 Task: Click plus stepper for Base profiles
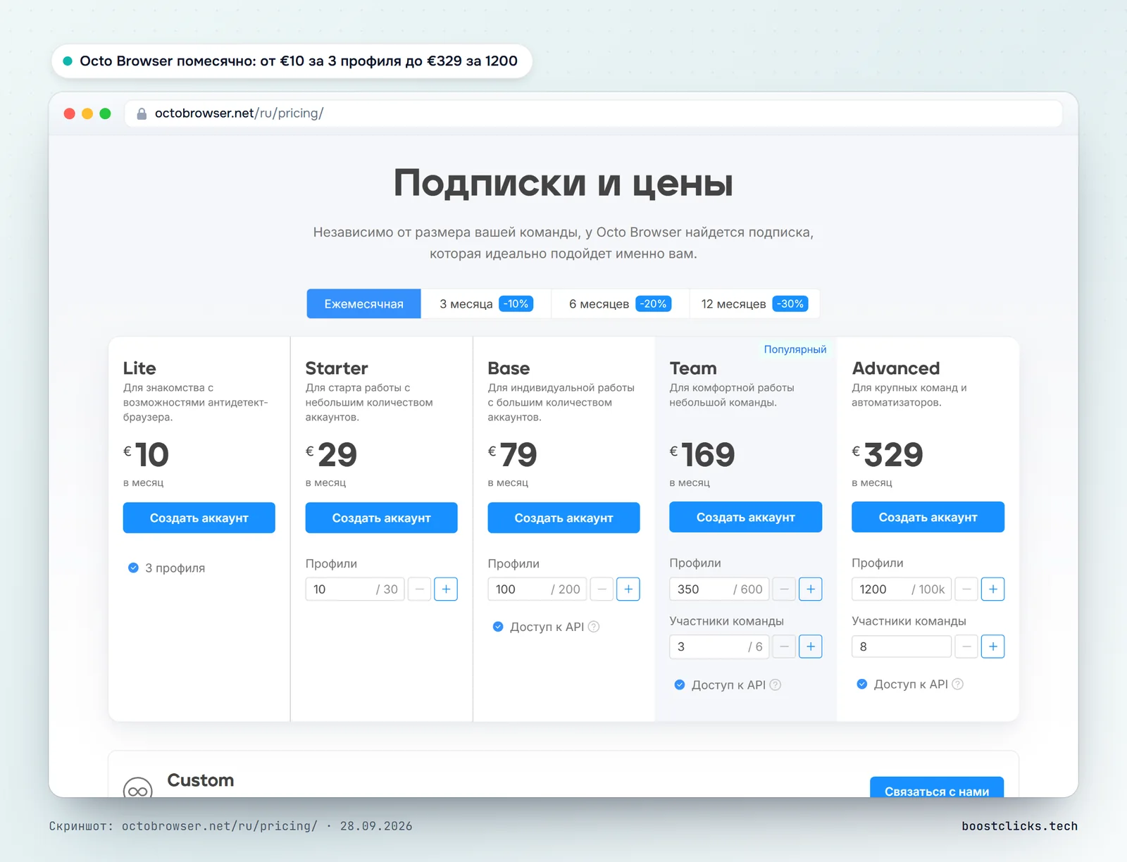pyautogui.click(x=628, y=589)
